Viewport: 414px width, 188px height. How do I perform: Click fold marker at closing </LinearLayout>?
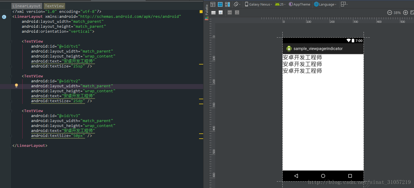pyautogui.click(x=11, y=146)
